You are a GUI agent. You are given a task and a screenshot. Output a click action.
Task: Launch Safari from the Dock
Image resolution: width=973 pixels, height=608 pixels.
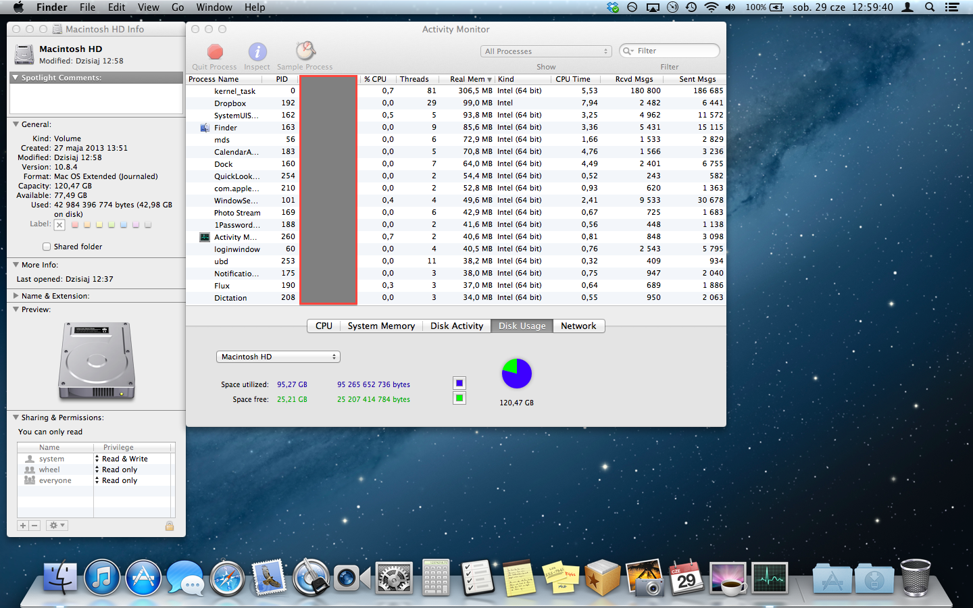[x=227, y=579]
